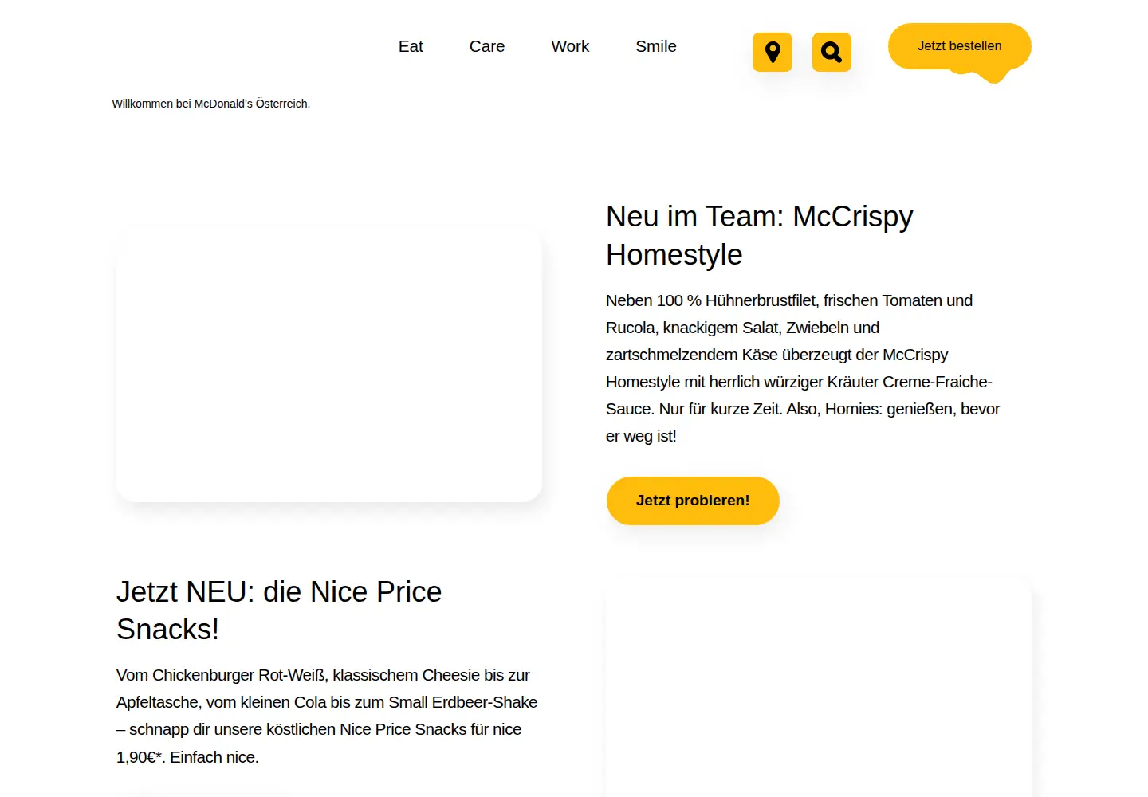Click the line starting with Vom Chickenburger Rot-Weiß

tap(323, 675)
